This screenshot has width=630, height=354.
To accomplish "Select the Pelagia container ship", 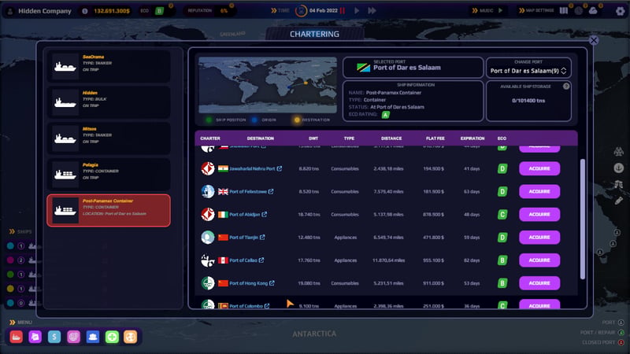I will click(109, 174).
